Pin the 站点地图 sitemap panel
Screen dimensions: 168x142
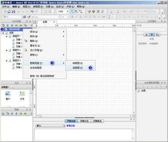pos(27,21)
